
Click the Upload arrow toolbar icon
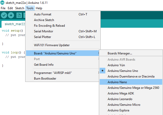pyautogui.click(x=11, y=15)
